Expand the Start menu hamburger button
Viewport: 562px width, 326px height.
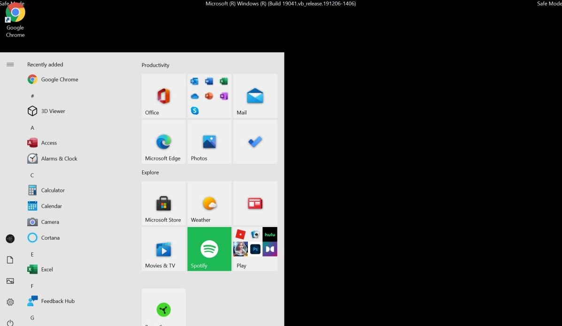[10, 65]
